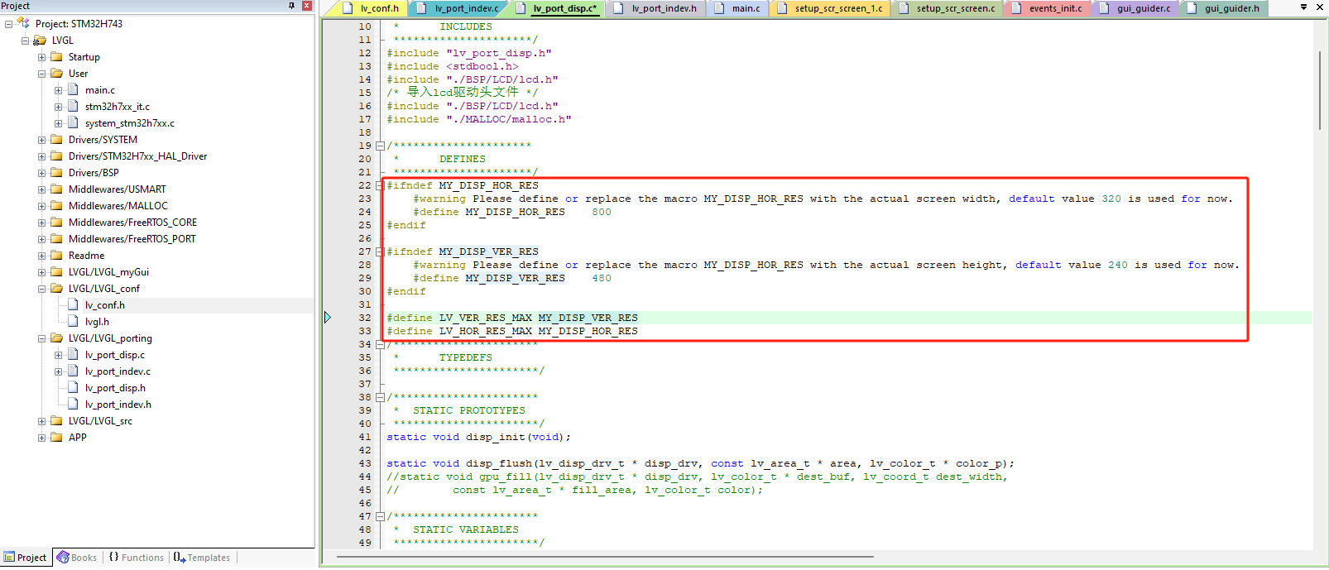Fold the #ifndef block at line 27
1329x570 pixels.
380,251
